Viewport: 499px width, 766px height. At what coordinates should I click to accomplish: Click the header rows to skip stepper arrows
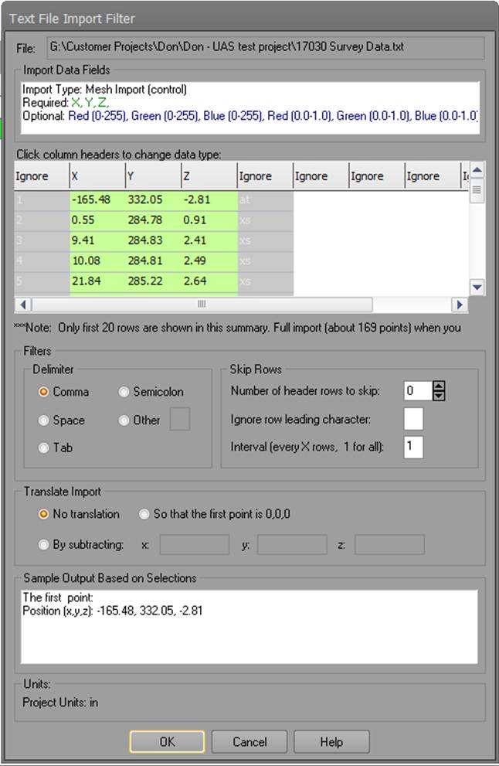click(439, 391)
